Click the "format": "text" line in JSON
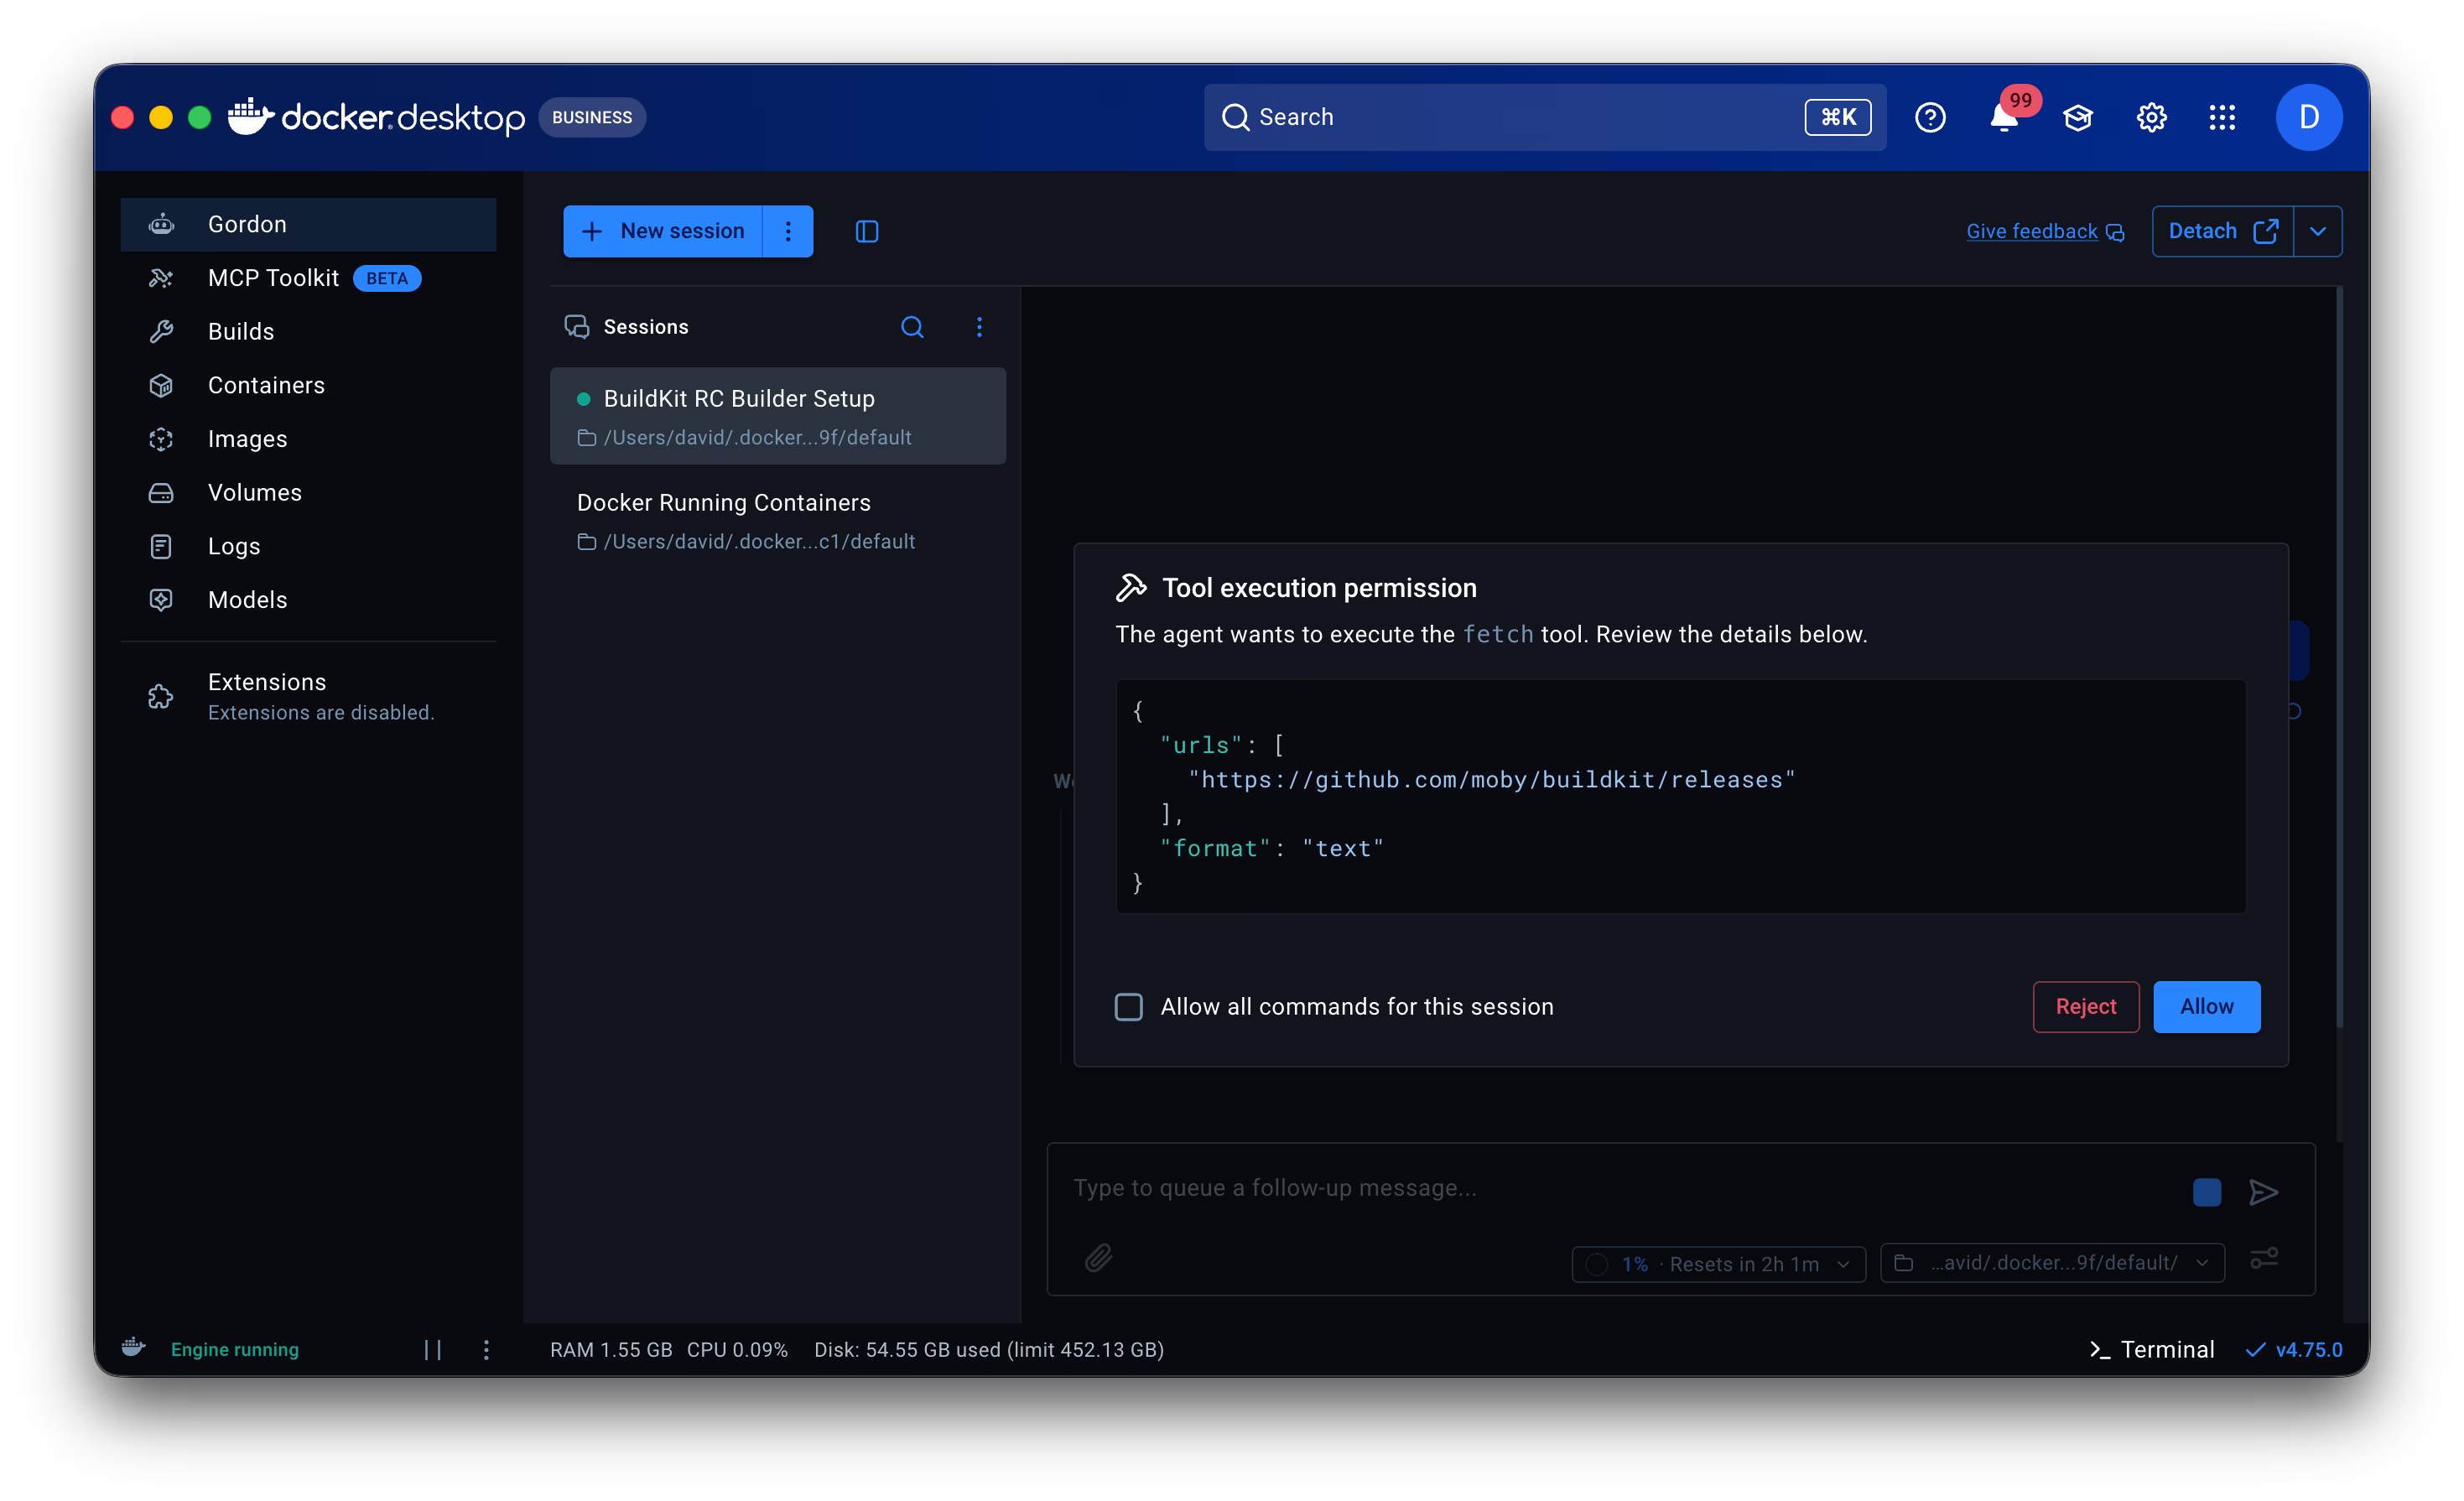The width and height of the screenshot is (2464, 1501). click(x=1272, y=848)
